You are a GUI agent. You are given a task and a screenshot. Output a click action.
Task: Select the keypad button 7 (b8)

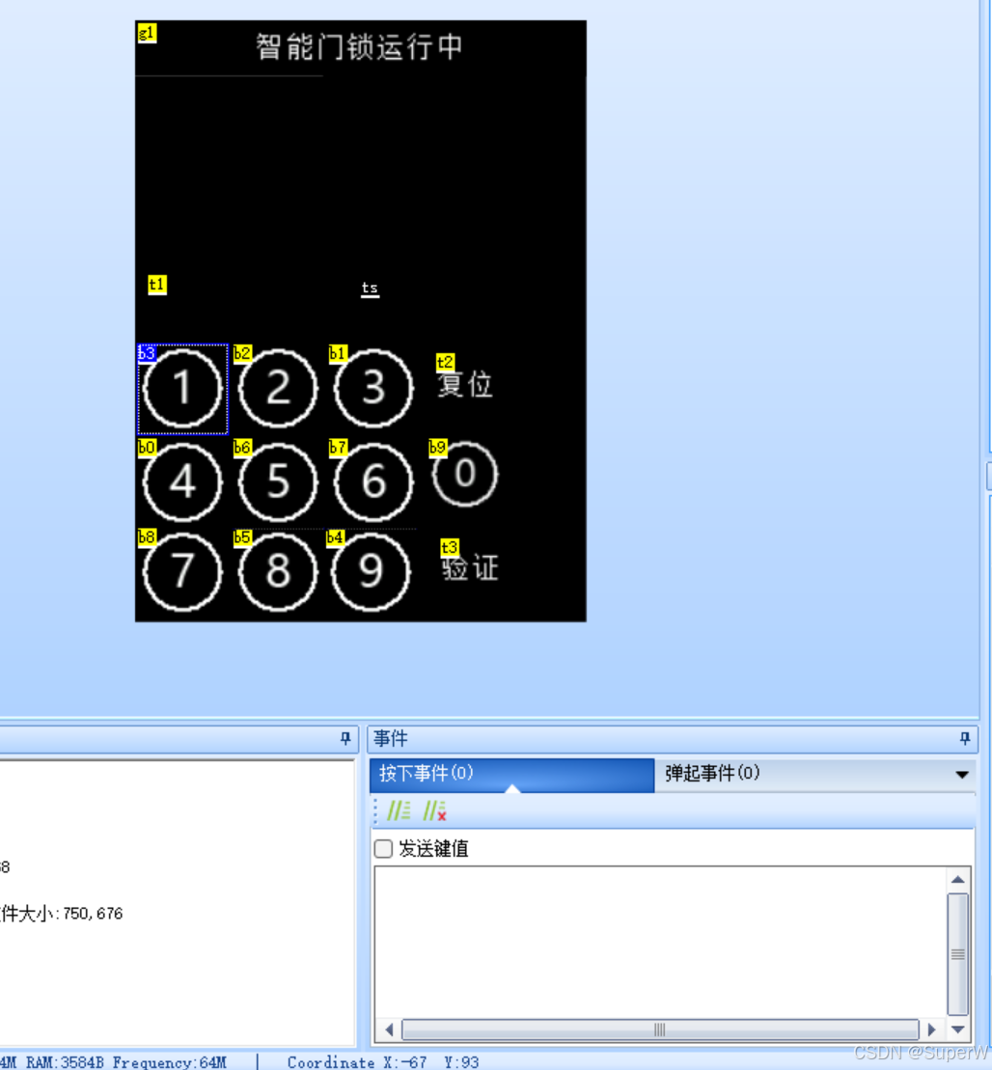coord(182,572)
